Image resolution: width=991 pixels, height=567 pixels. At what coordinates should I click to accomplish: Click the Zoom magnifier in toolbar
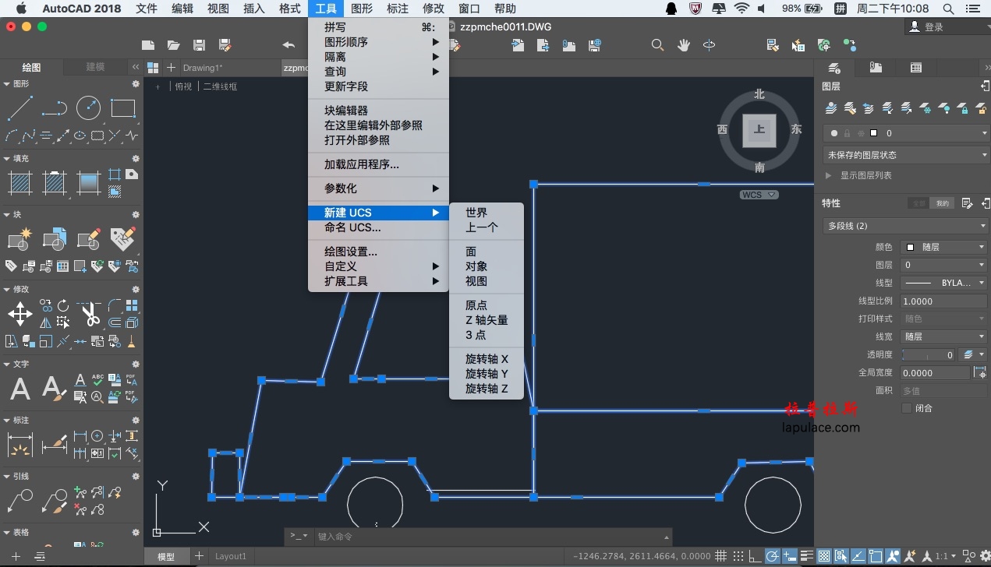click(658, 45)
